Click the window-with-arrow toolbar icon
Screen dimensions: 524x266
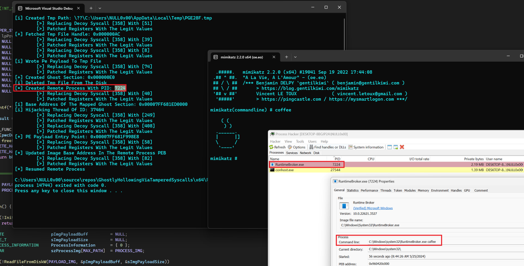395,147
